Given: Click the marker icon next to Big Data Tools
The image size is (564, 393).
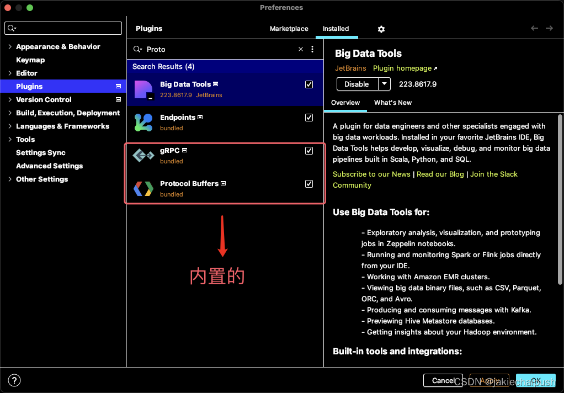Looking at the screenshot, I should coord(215,84).
